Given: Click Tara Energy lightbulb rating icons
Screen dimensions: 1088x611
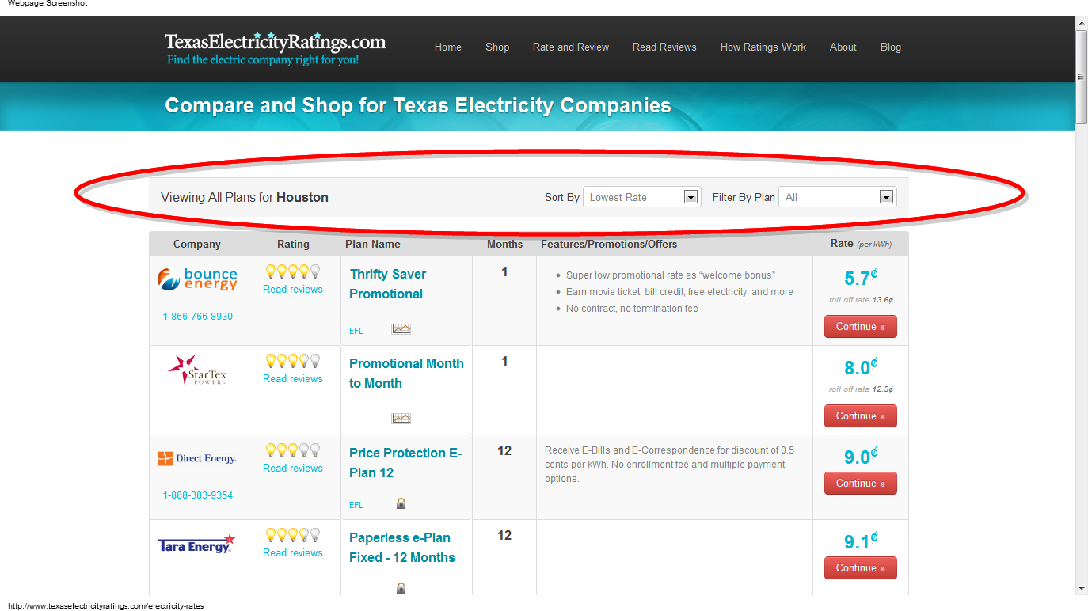Looking at the screenshot, I should click(x=293, y=535).
